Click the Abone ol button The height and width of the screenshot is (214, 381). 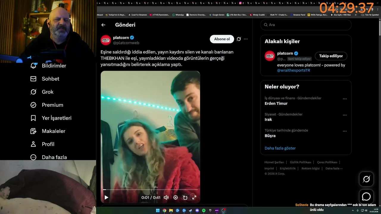pyautogui.click(x=222, y=39)
